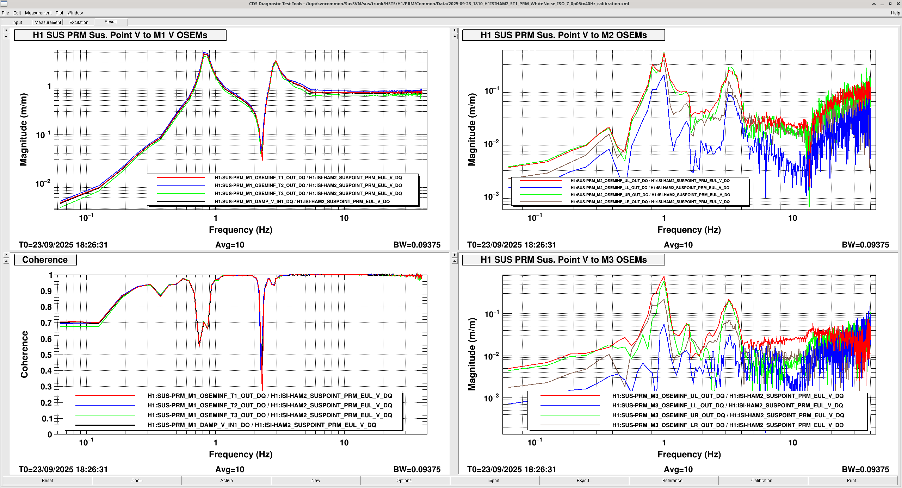Switch to the Excitation tab

tap(79, 22)
